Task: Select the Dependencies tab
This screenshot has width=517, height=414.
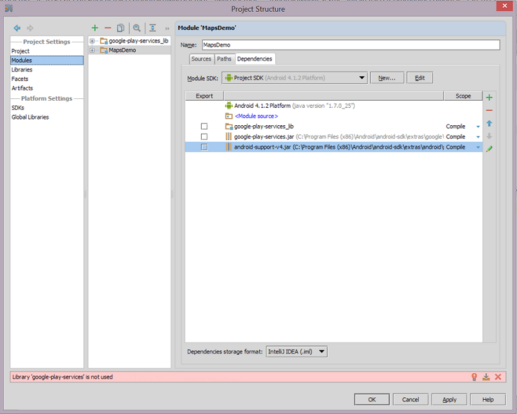Action: pos(255,59)
